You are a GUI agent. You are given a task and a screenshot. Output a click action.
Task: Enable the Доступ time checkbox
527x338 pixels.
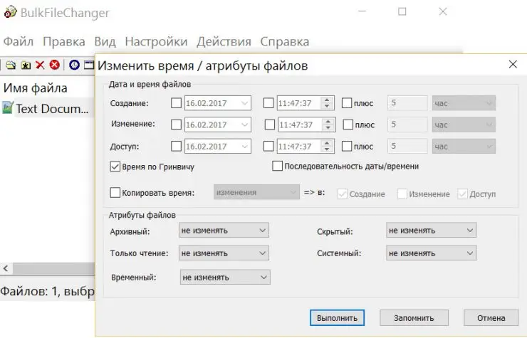click(x=268, y=146)
